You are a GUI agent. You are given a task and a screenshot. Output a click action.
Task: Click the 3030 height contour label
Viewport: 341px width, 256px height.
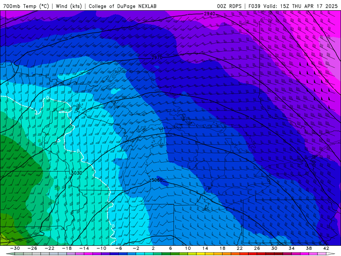(77, 173)
